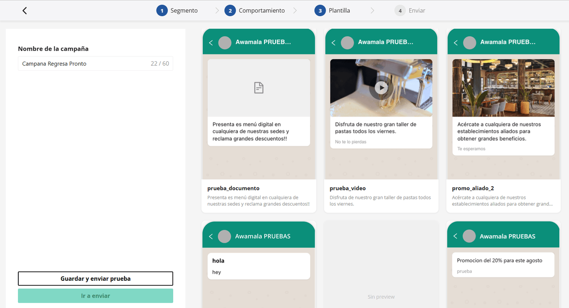Click the chevron after Comportamiento step
This screenshot has width=569, height=308.
[295, 11]
